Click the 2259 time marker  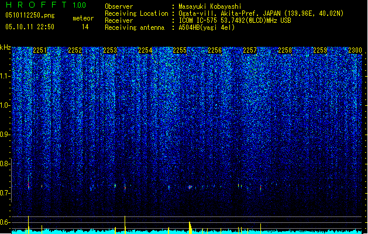pos(320,50)
